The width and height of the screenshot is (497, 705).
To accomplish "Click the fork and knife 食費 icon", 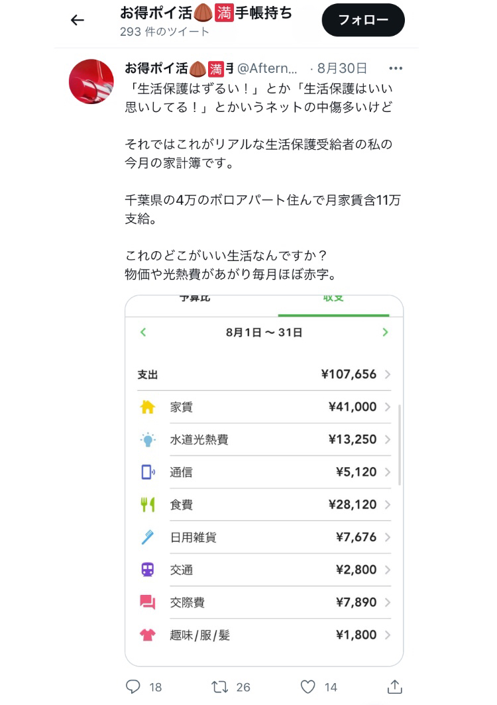I will (147, 505).
